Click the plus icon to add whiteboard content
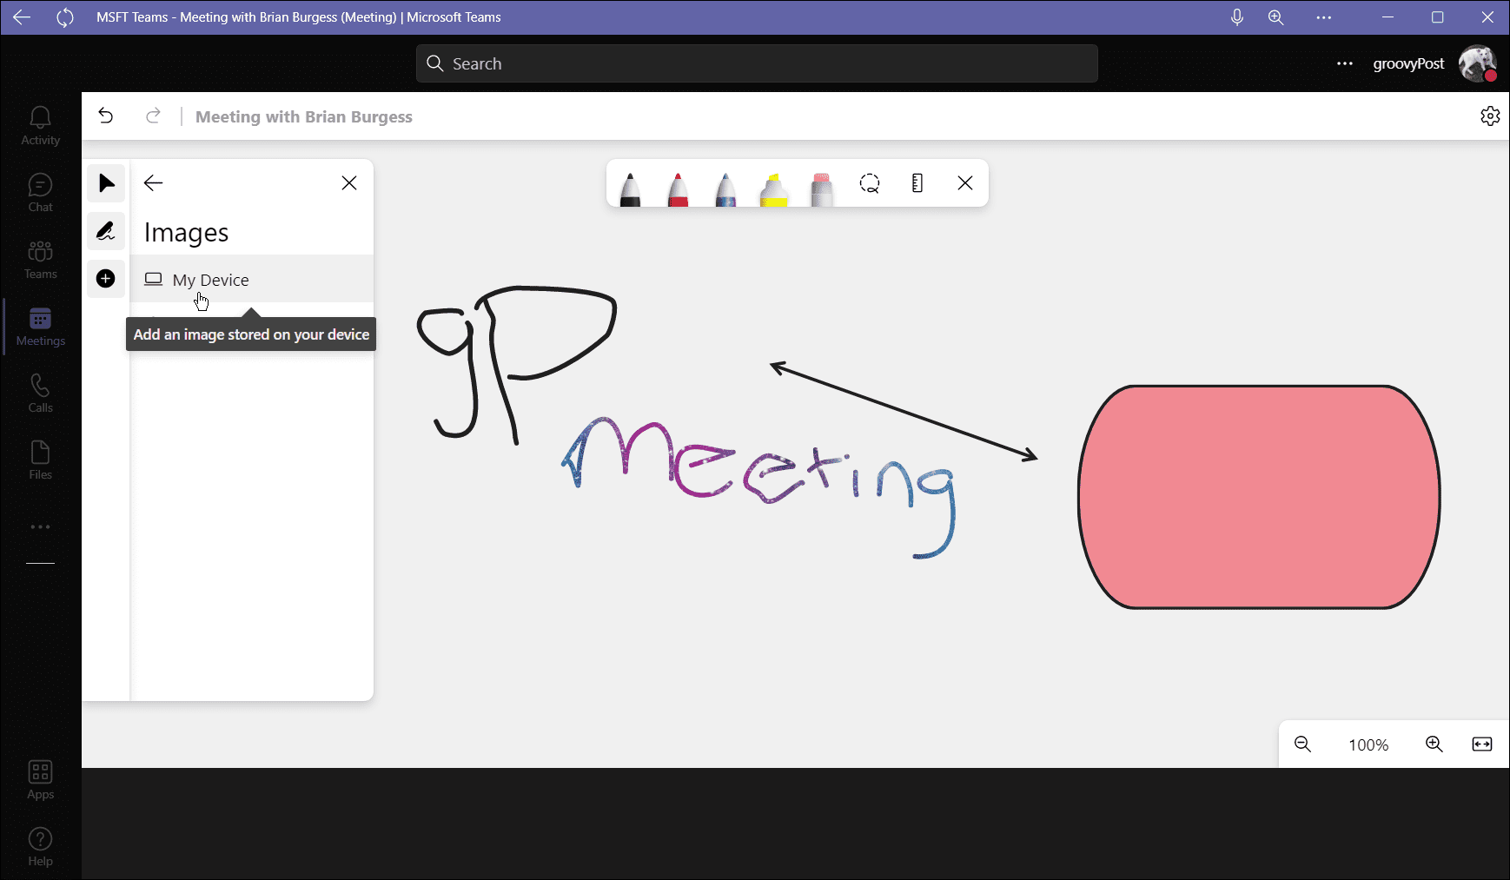 [105, 279]
